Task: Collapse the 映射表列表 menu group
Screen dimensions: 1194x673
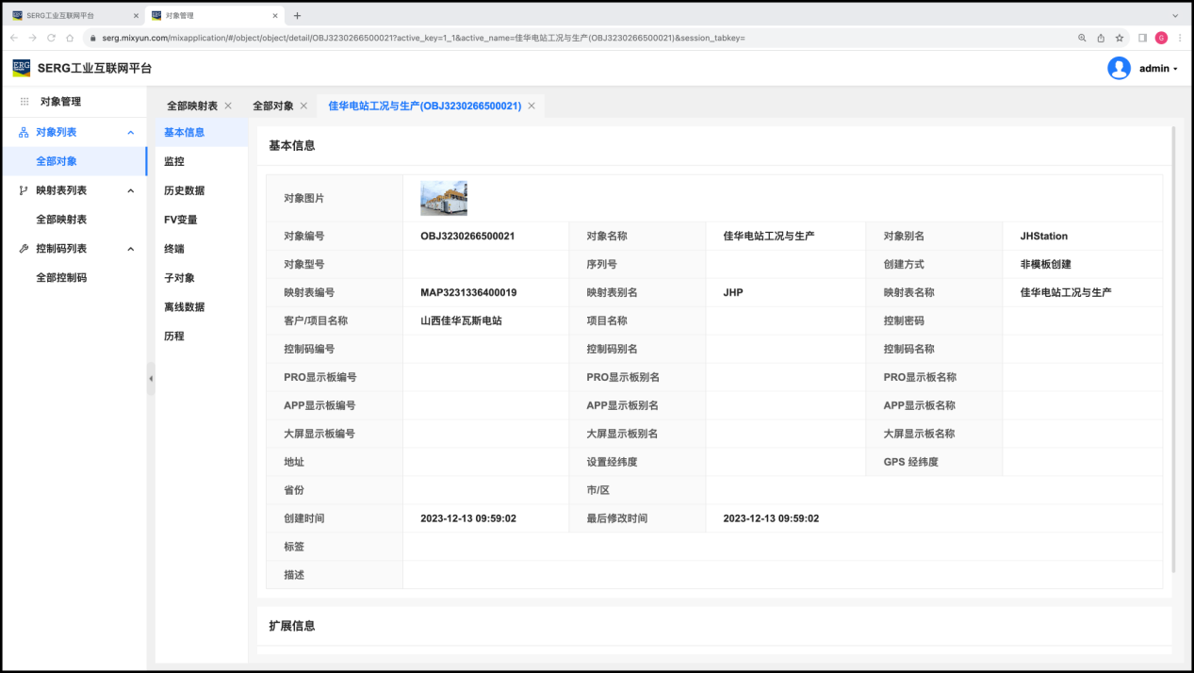Action: 131,190
